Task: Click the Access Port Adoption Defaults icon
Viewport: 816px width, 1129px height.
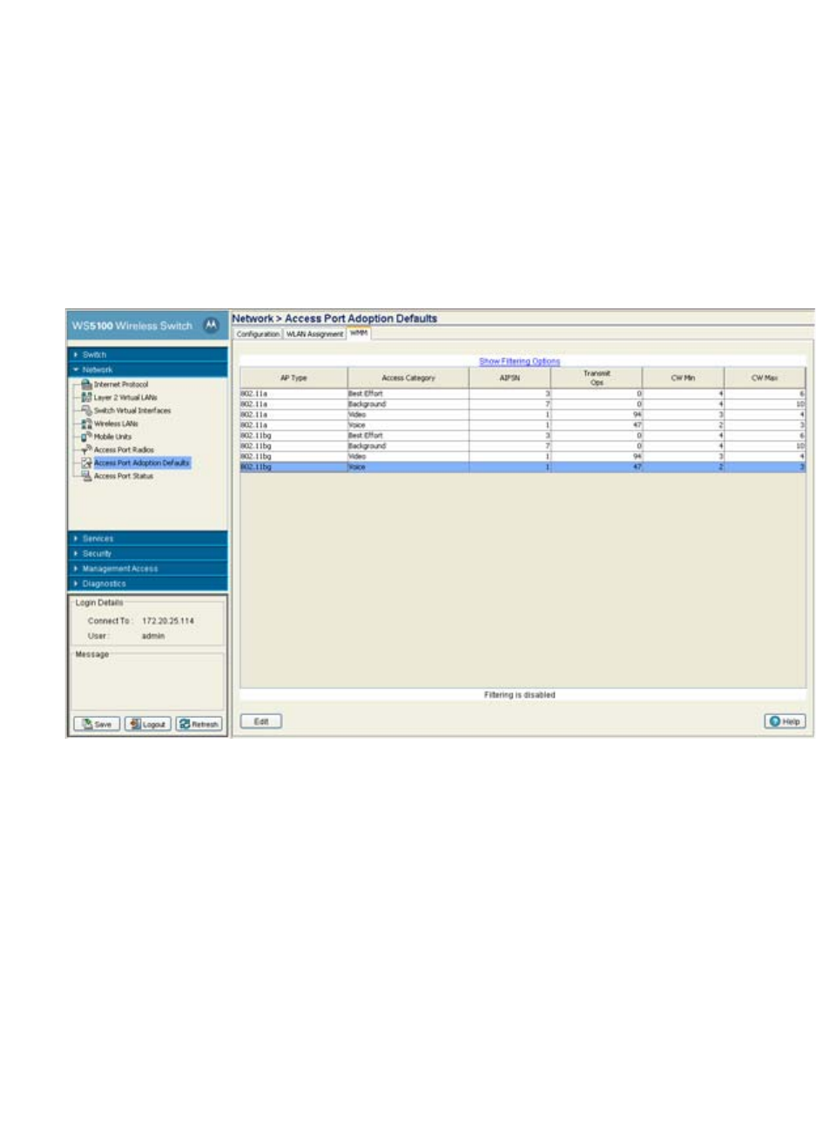Action: coord(86,463)
